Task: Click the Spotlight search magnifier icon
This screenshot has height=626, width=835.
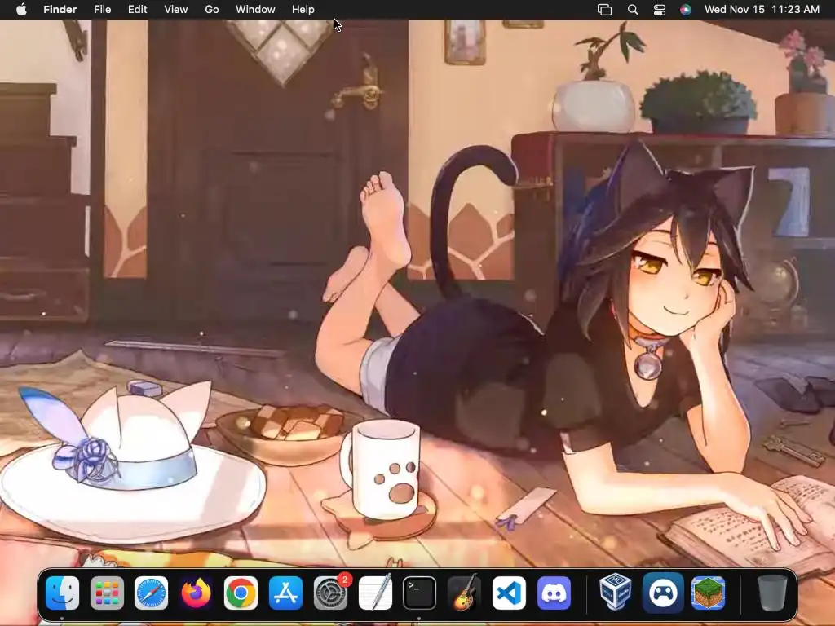Action: pos(633,10)
